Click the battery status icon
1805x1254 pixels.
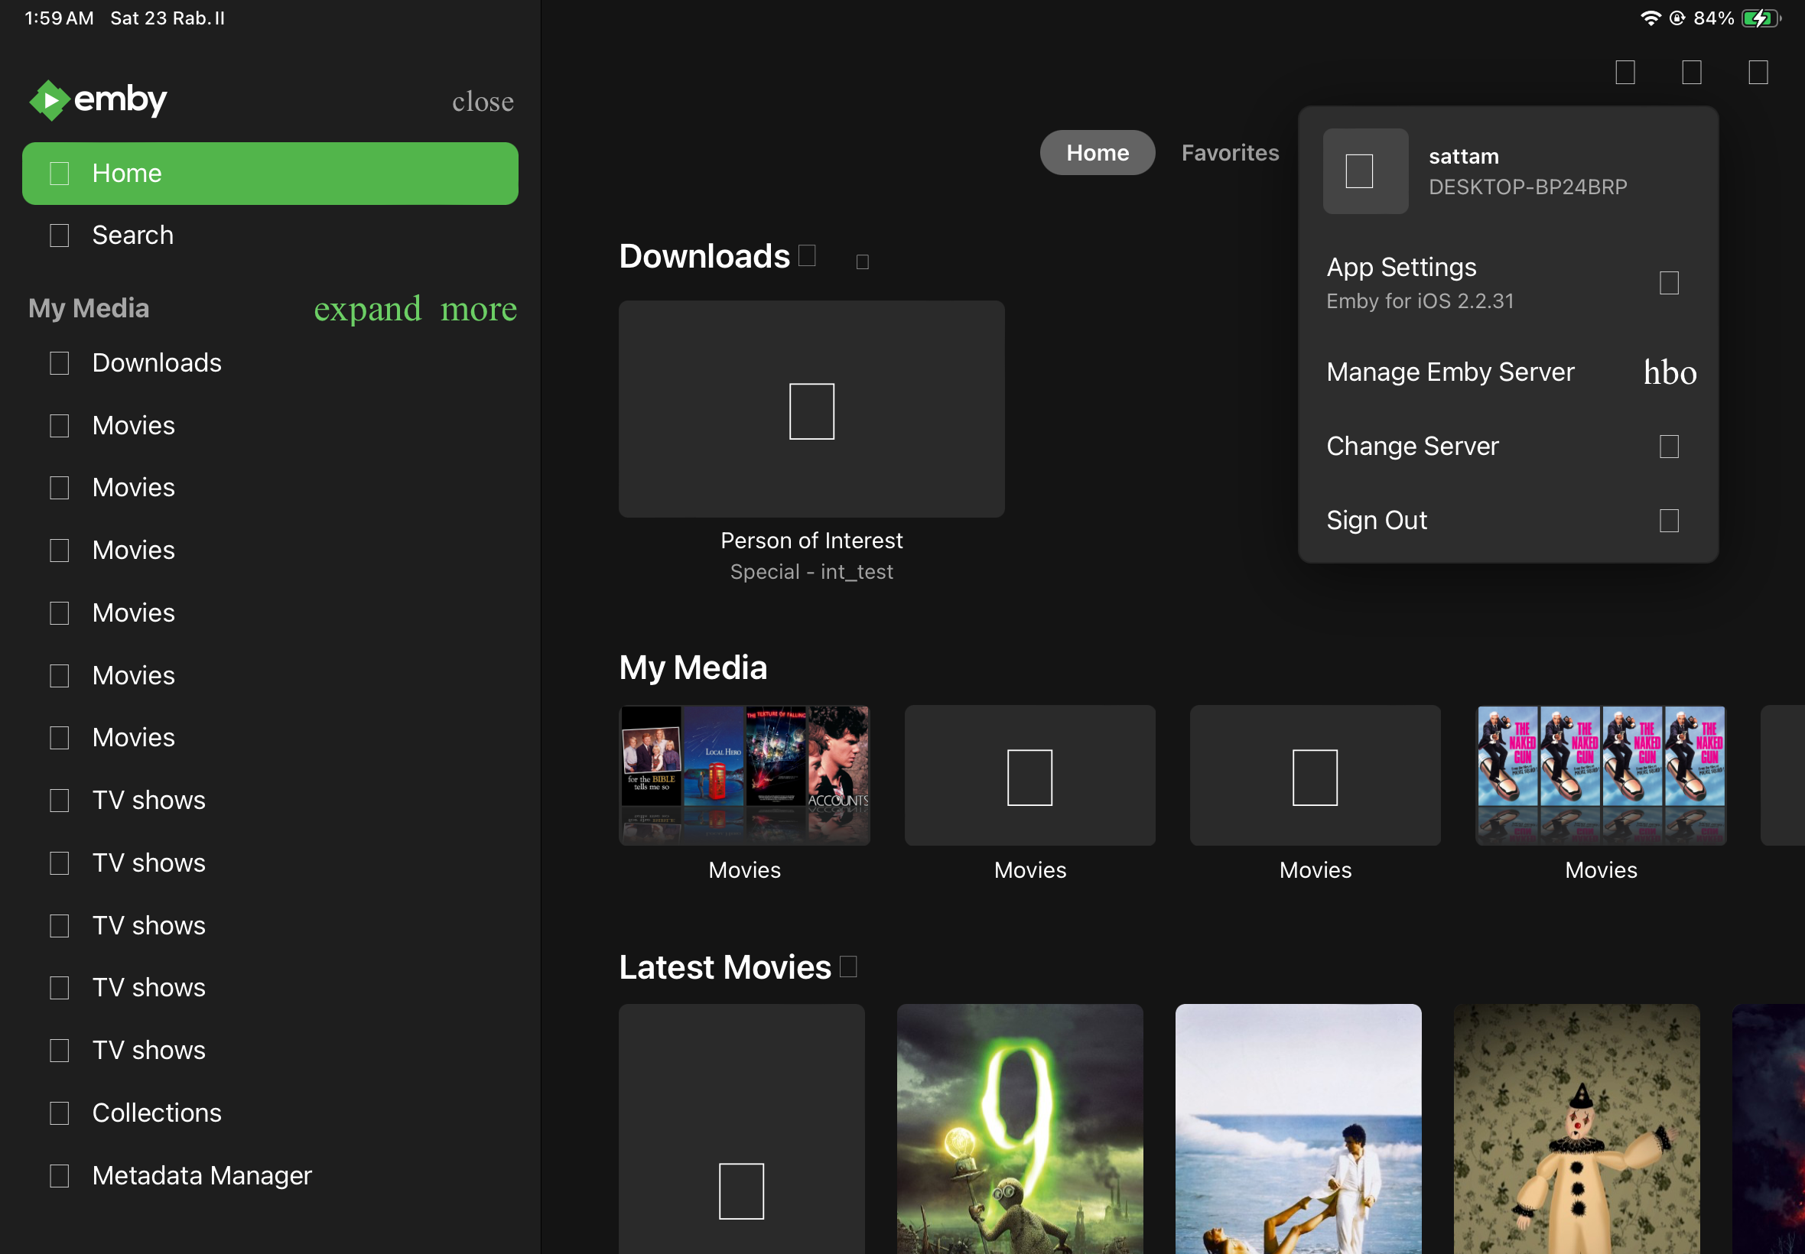(1760, 18)
